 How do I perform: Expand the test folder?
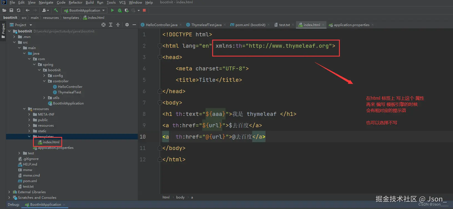[x=19, y=153]
